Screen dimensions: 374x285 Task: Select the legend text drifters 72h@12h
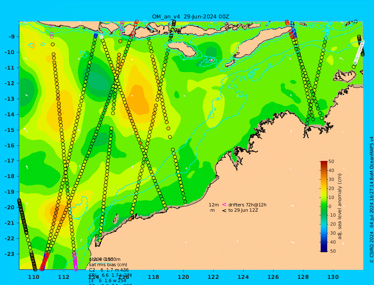[x=247, y=205]
